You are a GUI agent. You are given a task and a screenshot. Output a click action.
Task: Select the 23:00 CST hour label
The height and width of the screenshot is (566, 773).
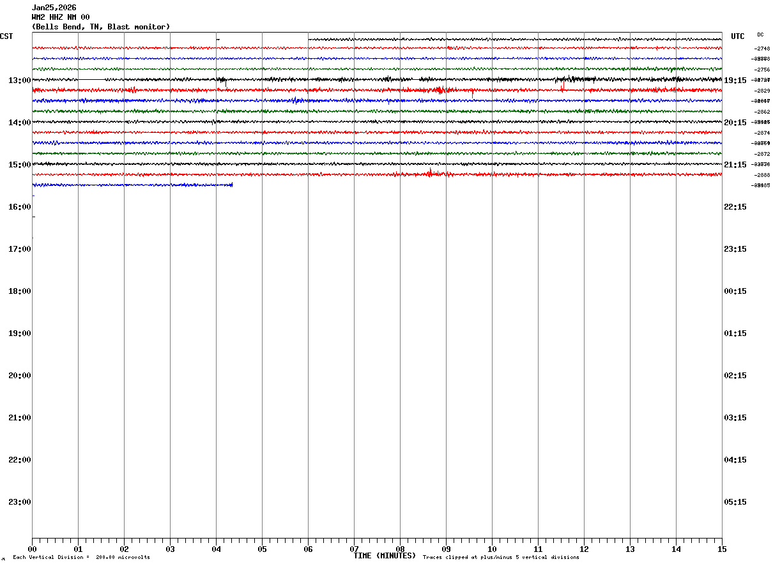(20, 502)
